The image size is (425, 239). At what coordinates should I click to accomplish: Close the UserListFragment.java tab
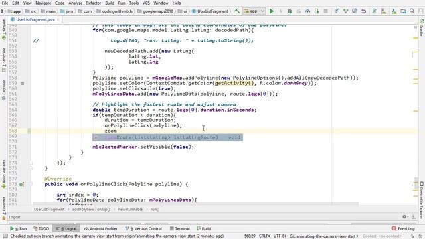coord(58,19)
